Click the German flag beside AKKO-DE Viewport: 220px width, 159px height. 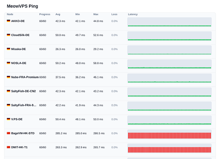click(x=8, y=21)
